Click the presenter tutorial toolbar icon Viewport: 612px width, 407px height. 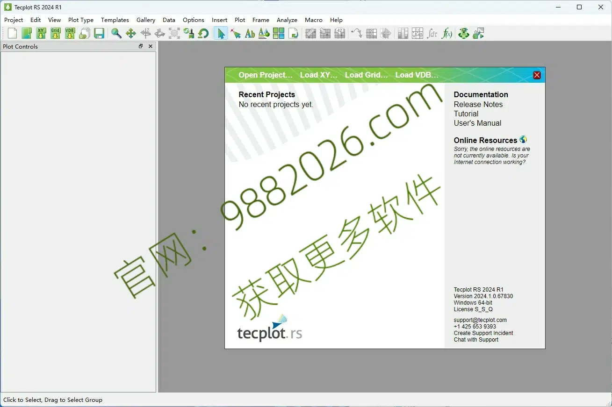478,33
